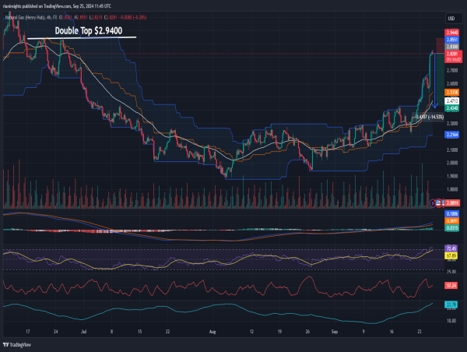Click the 2.0000 price scale value
The image size is (467, 352).
point(452,163)
